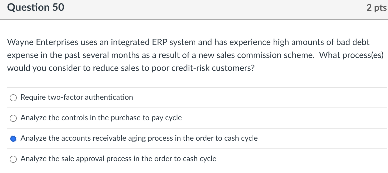Click the divider area below the question text
The image size is (388, 173).
click(194, 87)
